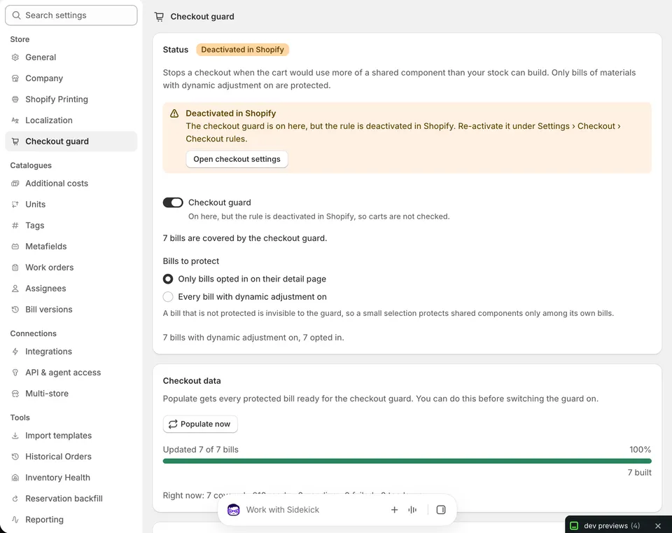This screenshot has width=672, height=533.
Task: Click the cart icon beside page title
Action: (159, 17)
